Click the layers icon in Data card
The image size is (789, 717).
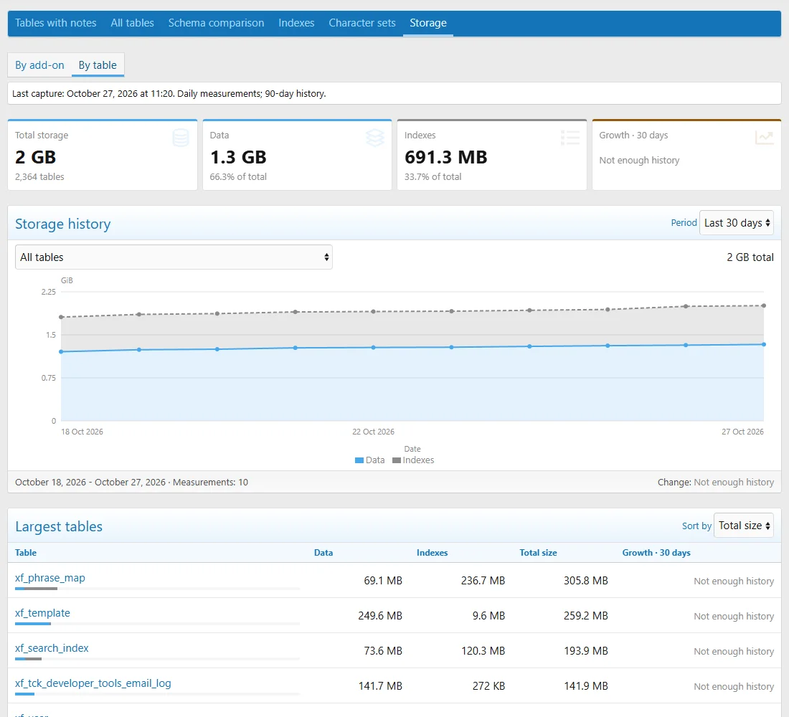click(x=375, y=138)
